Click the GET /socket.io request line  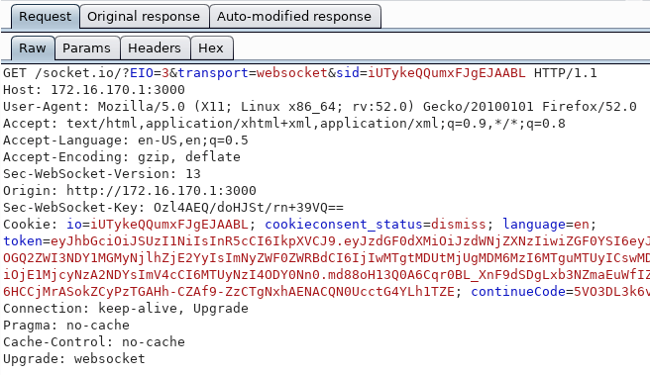(299, 73)
